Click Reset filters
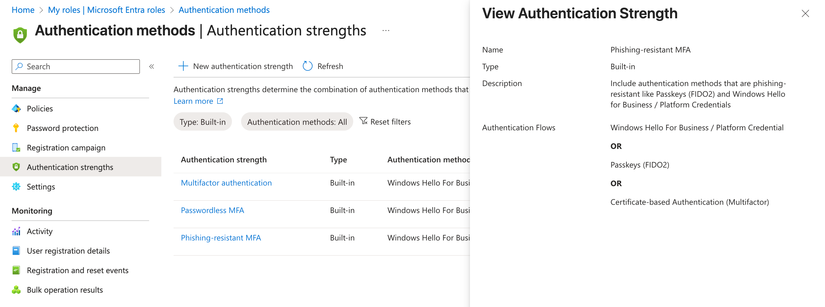This screenshot has width=825, height=307. click(385, 122)
